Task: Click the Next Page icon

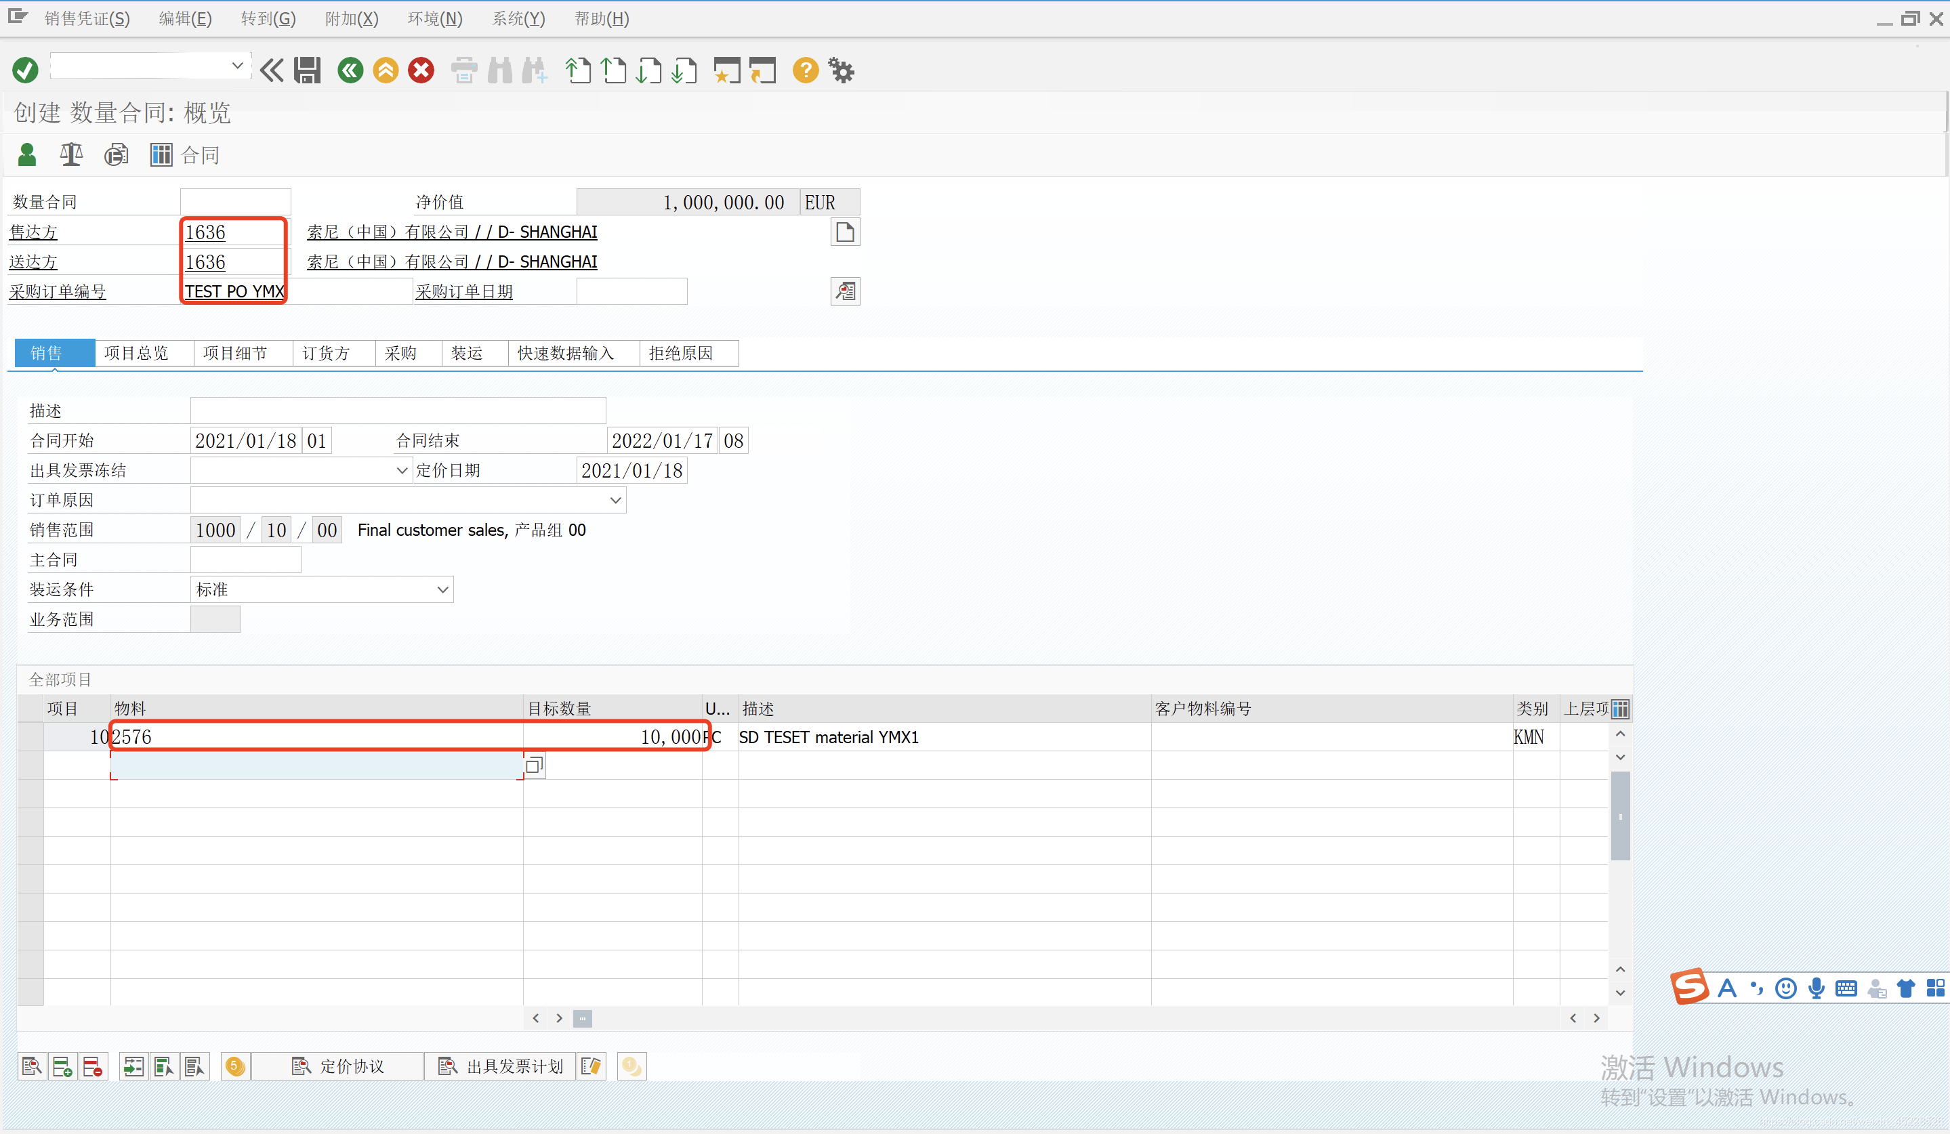Action: point(648,70)
